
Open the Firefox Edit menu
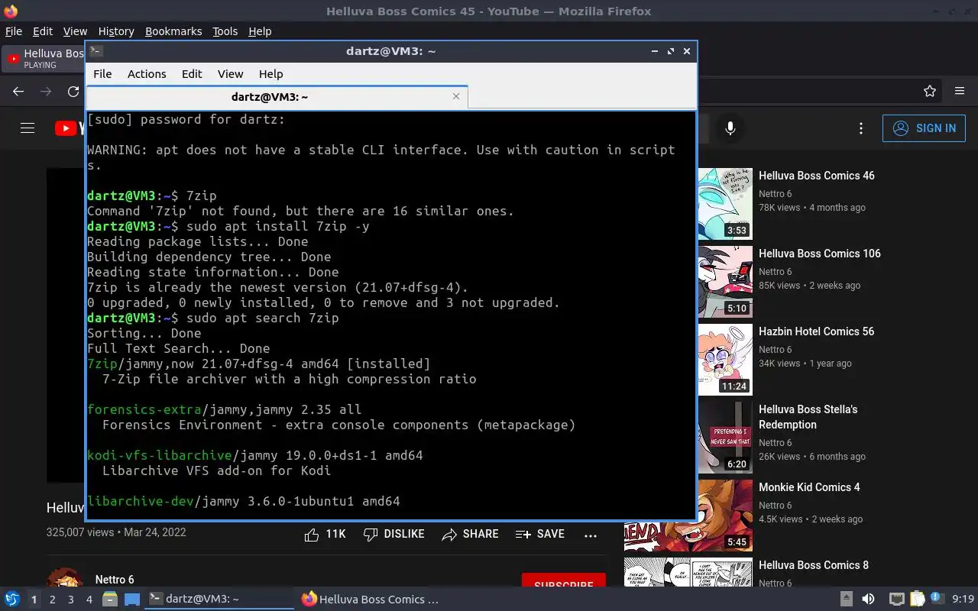pos(43,31)
